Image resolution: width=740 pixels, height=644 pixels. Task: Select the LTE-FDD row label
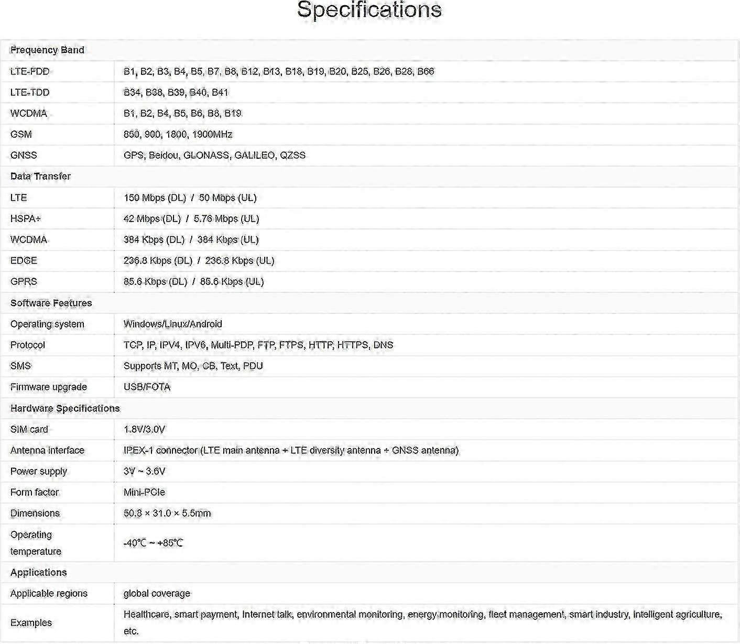(30, 72)
